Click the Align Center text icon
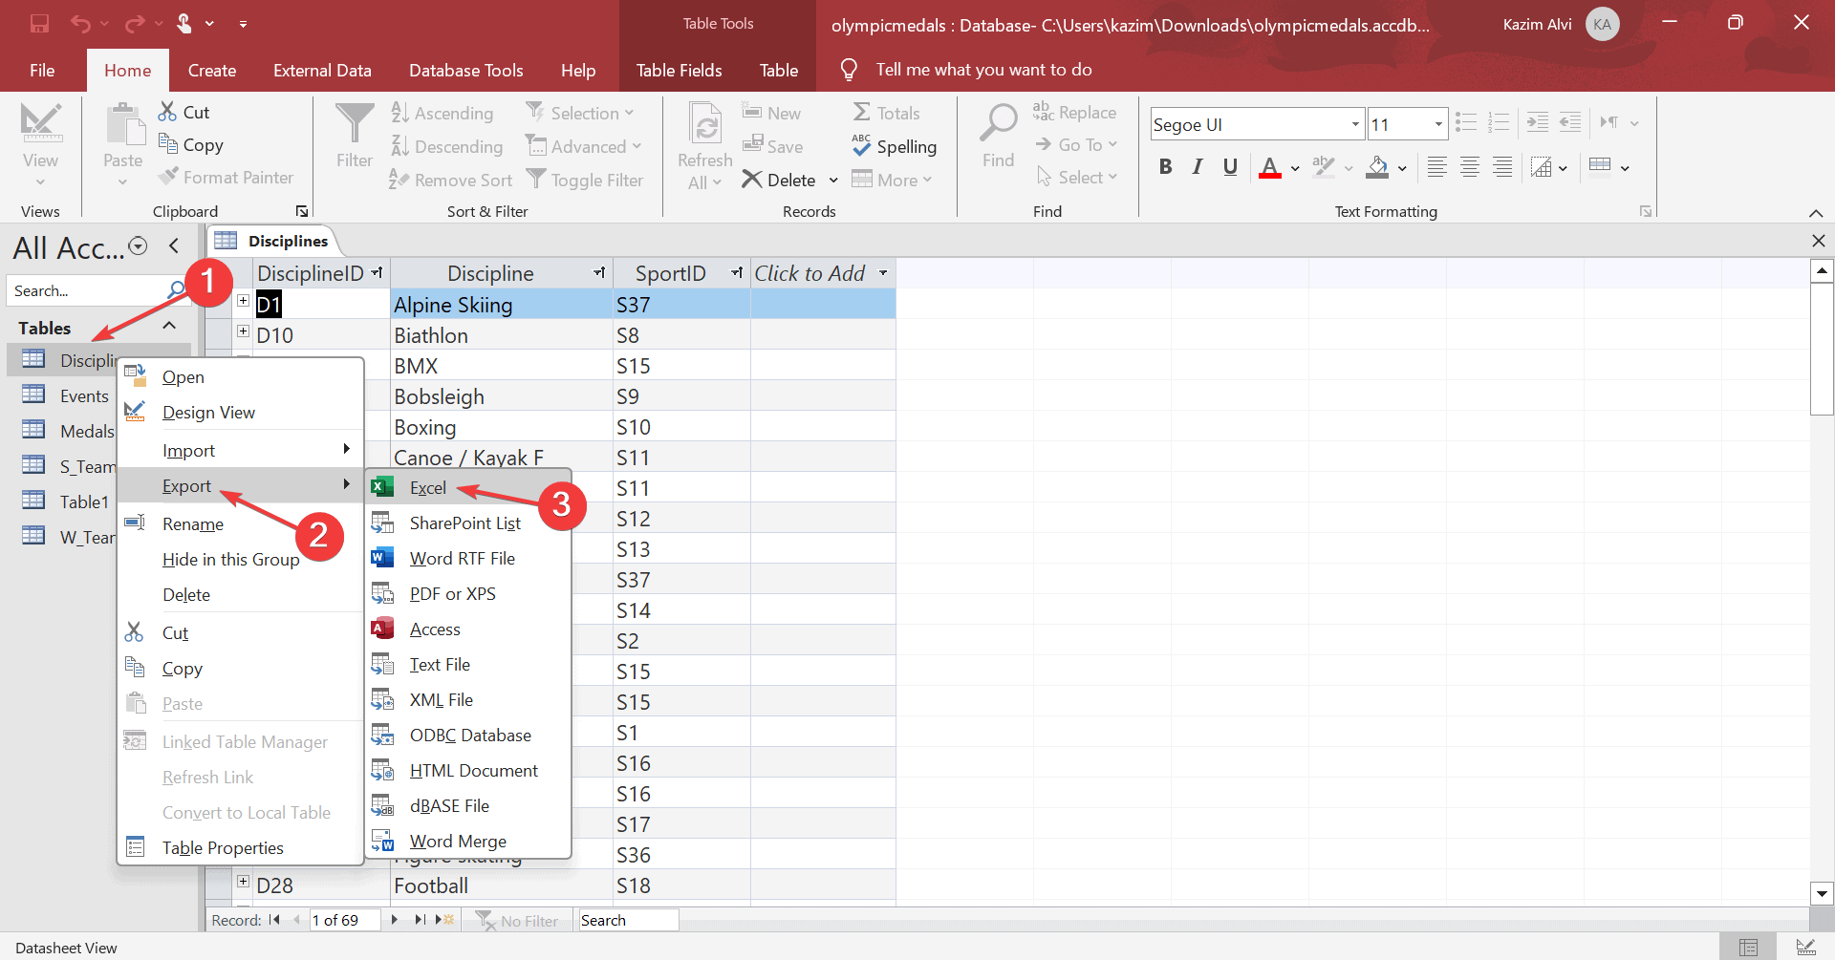The width and height of the screenshot is (1835, 960). 1470,168
